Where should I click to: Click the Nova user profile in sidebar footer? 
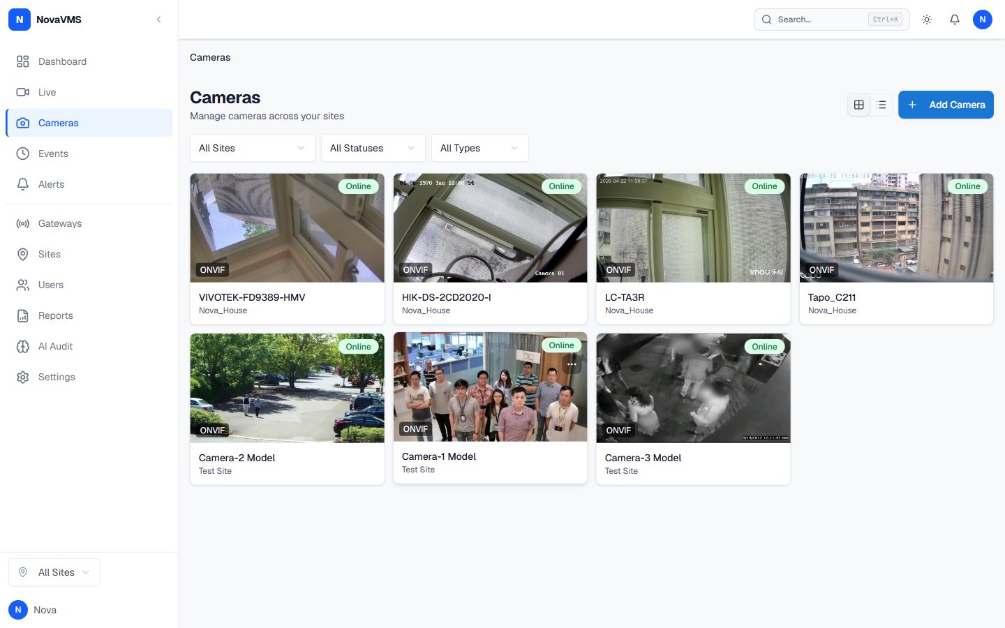coord(33,610)
